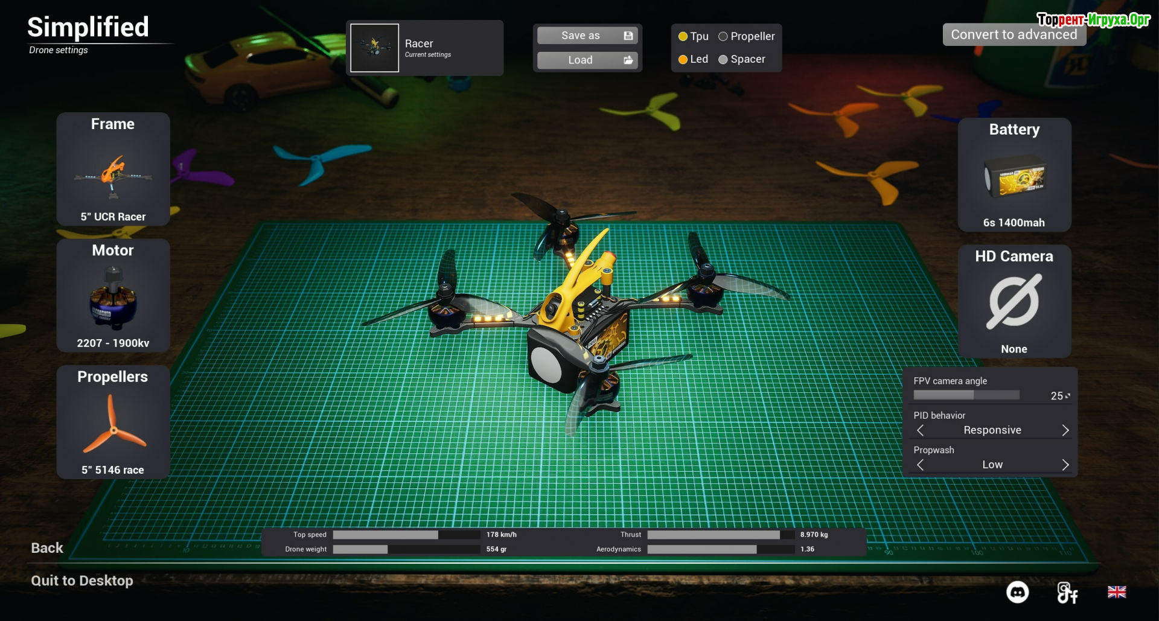
Task: Click the UK flag language icon
Action: click(1116, 592)
